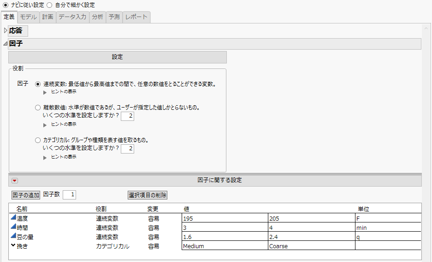
Task: Click the 因子数 input field
Action: (69, 195)
